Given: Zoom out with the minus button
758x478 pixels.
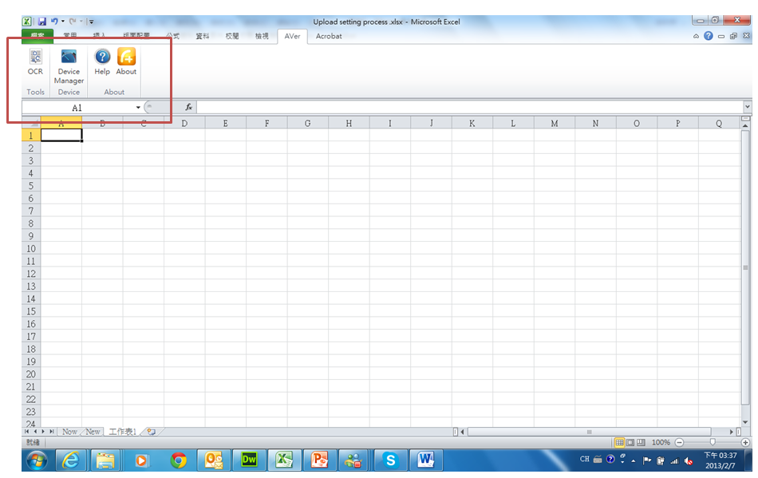Looking at the screenshot, I should (x=679, y=442).
